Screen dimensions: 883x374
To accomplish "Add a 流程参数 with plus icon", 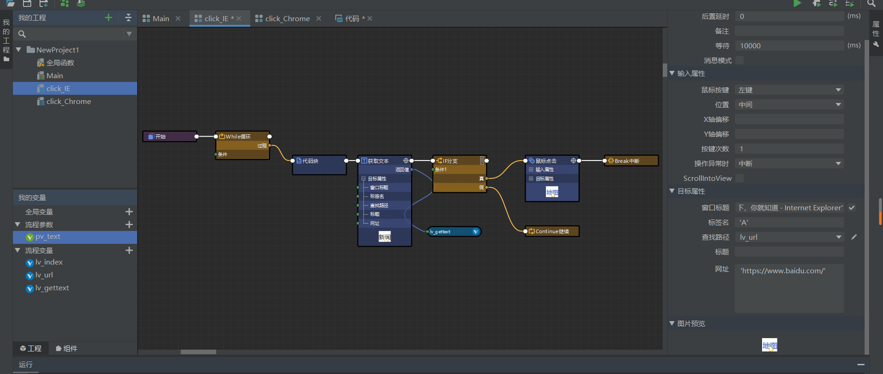I will (129, 224).
